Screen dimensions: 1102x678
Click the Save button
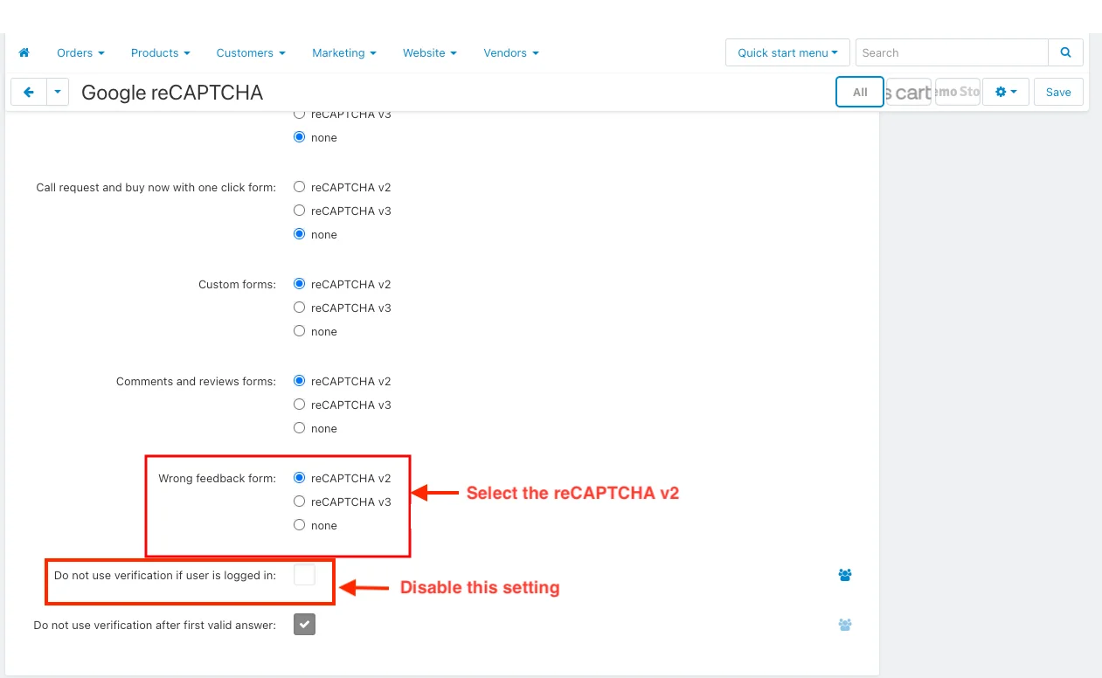(1057, 92)
